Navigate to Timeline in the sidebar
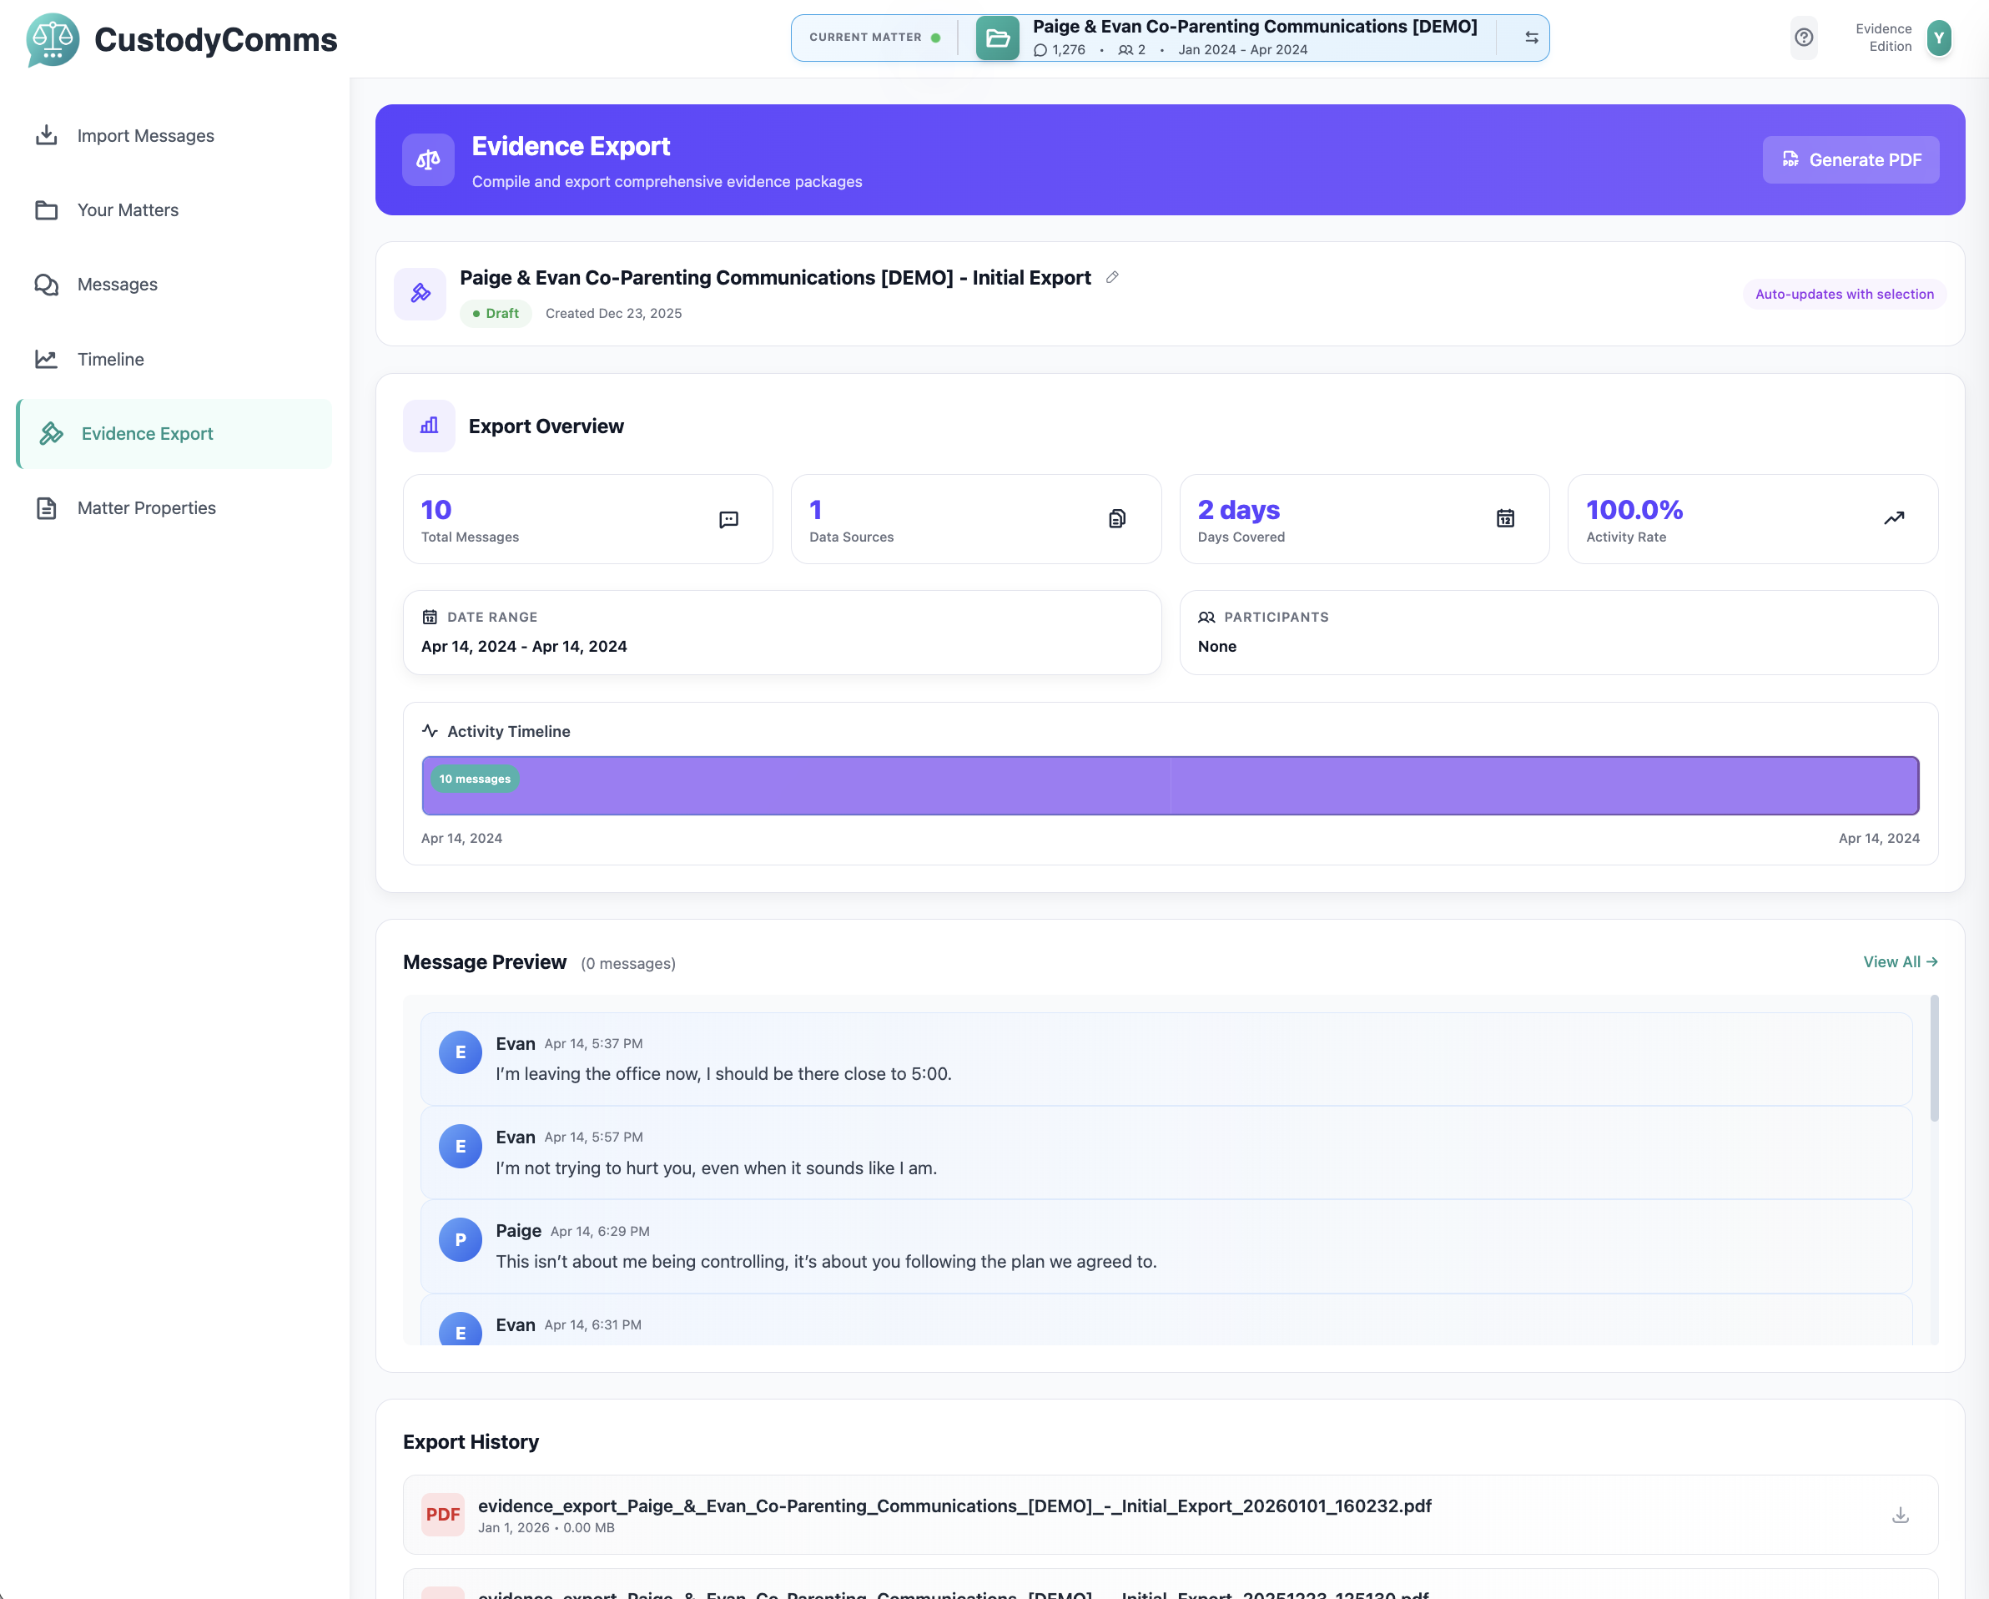The image size is (1989, 1599). tap(110, 359)
